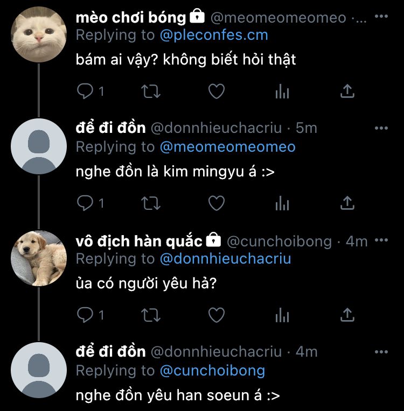View analytics for mèo chơi bóng's tweet
The width and height of the screenshot is (404, 411).
(282, 91)
